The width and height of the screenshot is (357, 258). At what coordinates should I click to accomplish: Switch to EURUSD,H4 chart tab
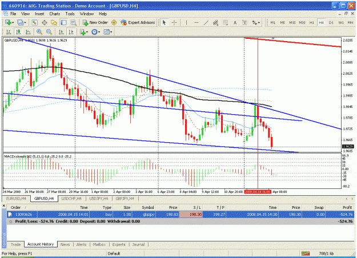tap(16, 199)
